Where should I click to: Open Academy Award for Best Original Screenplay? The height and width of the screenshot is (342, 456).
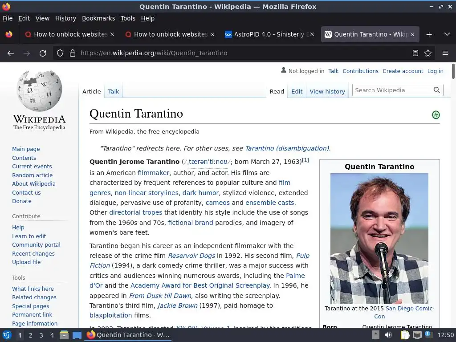coord(200,285)
